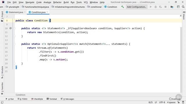
Task: Click fold end marker on line 19
Action: click(x=15, y=64)
